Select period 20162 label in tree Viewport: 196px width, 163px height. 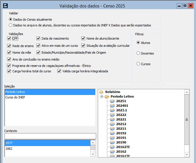point(121,152)
